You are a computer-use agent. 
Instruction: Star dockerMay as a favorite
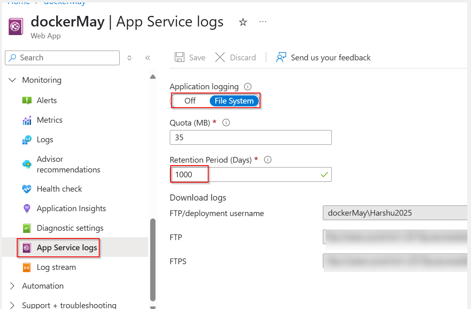[x=242, y=23]
